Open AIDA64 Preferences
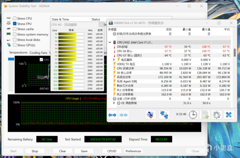 [133, 151]
